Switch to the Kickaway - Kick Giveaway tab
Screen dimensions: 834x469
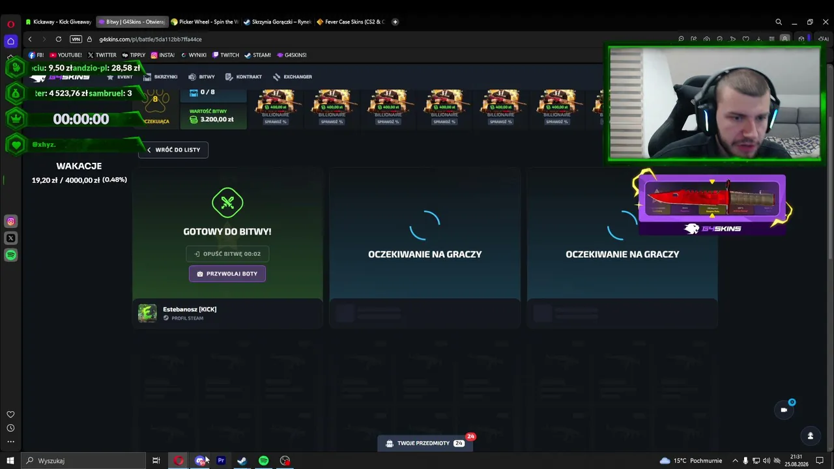point(59,21)
